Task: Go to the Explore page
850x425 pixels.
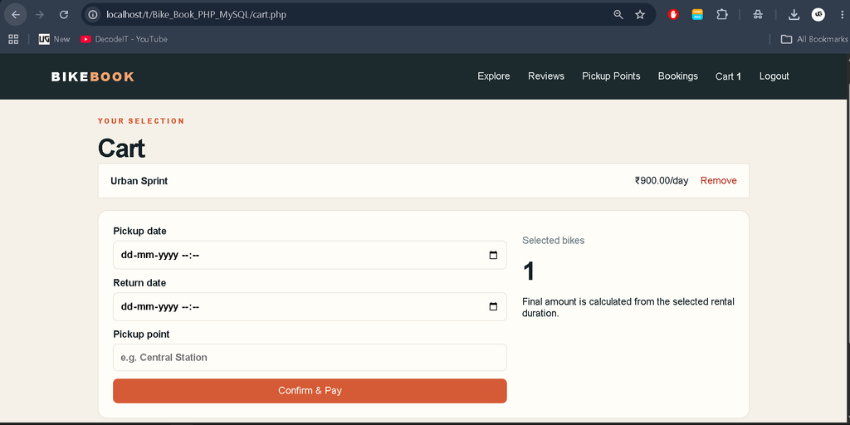Action: point(493,76)
